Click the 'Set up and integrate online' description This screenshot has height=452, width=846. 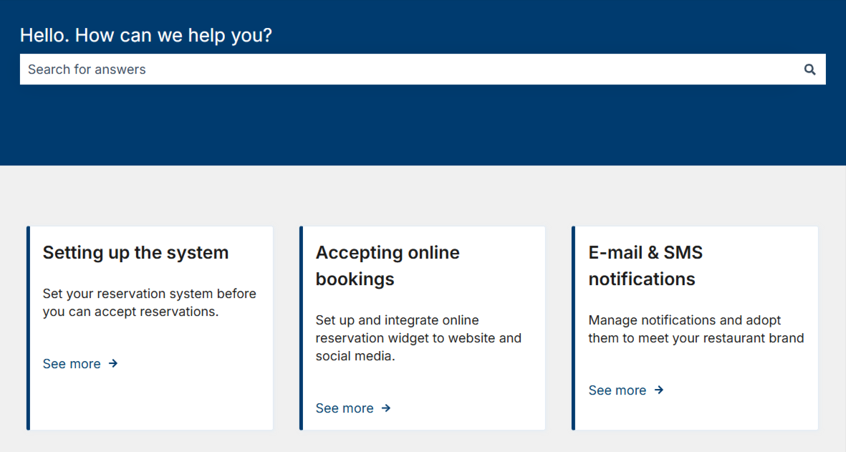coord(418,338)
